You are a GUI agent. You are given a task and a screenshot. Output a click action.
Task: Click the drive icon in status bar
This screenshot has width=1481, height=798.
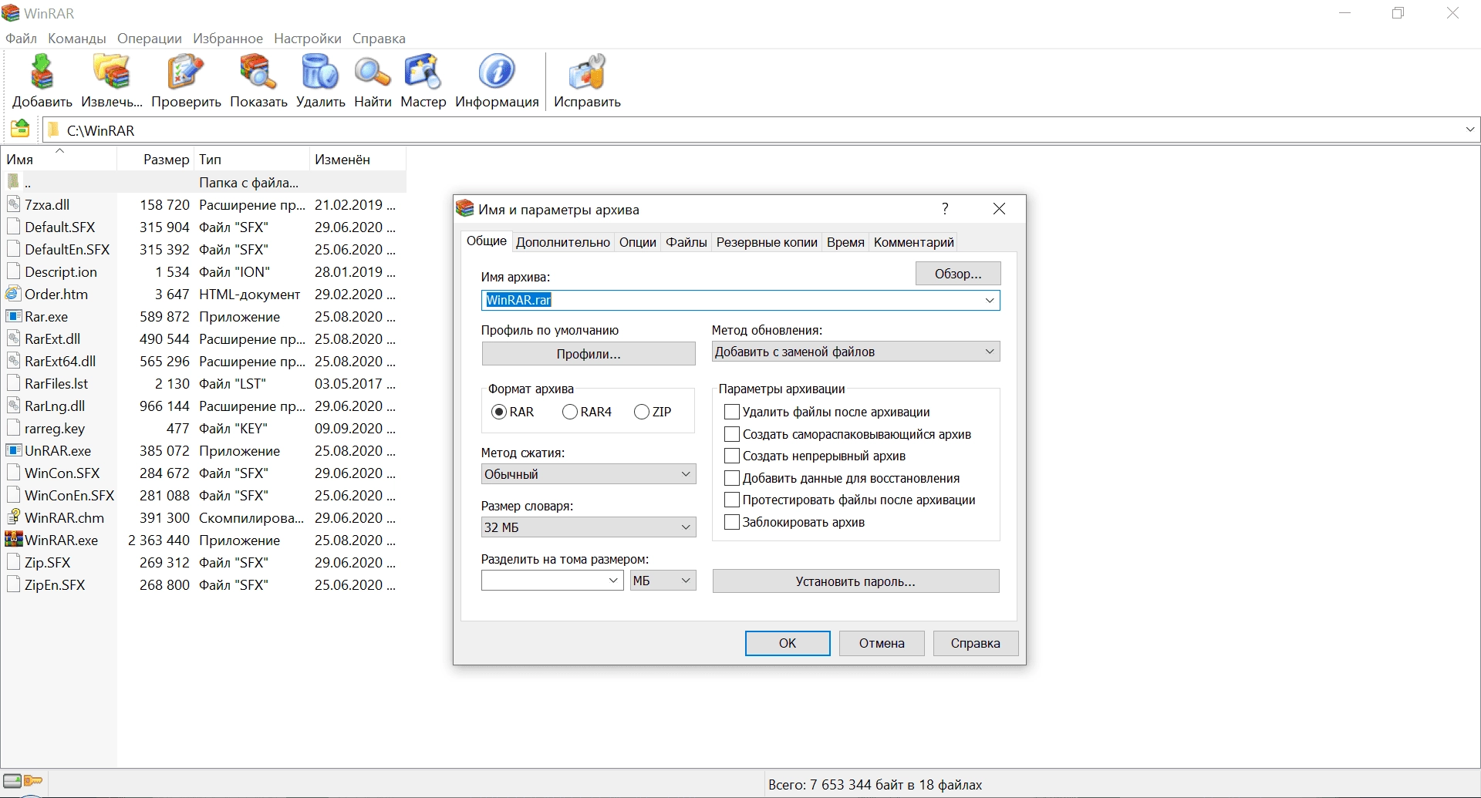coord(12,781)
